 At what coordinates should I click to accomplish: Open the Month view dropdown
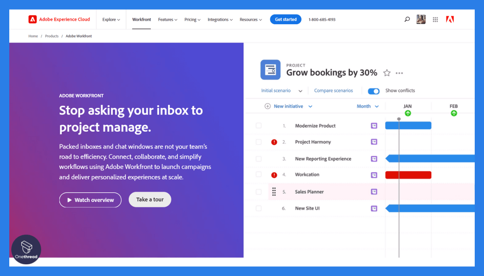[x=367, y=106]
